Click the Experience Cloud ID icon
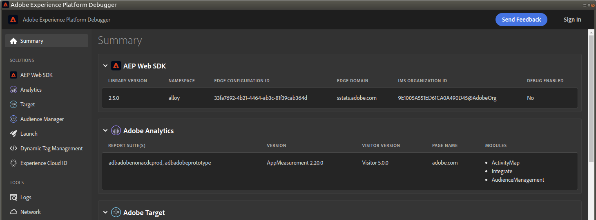 click(13, 163)
